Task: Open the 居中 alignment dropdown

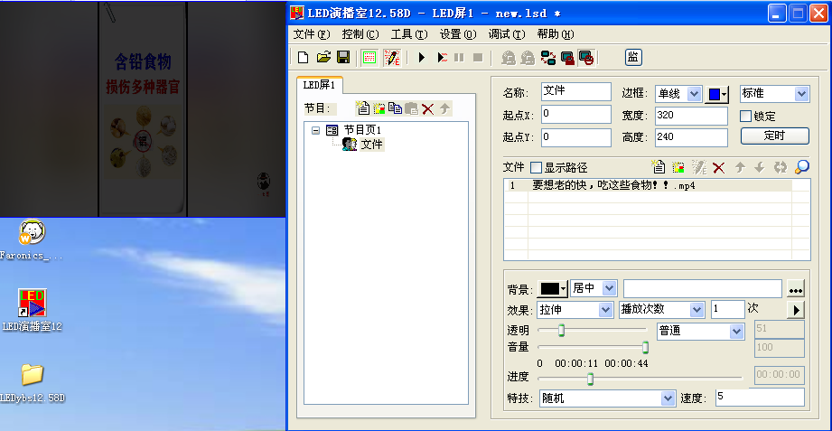Action: pyautogui.click(x=609, y=288)
